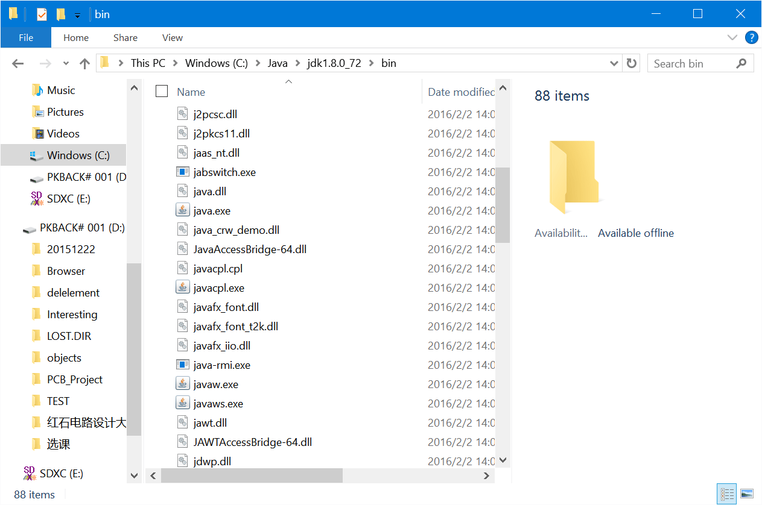Open the Share ribbon tab

click(125, 37)
